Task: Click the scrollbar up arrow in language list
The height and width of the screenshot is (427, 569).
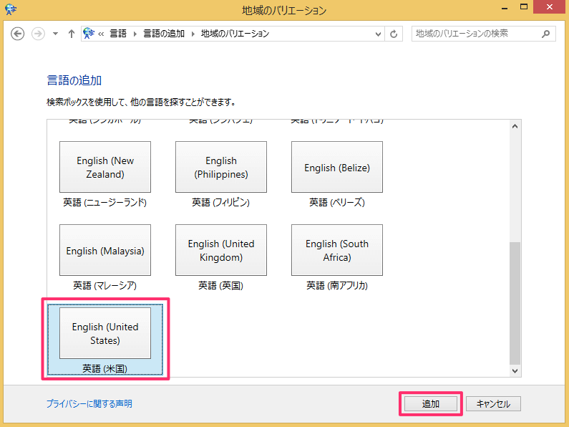Action: (515, 127)
